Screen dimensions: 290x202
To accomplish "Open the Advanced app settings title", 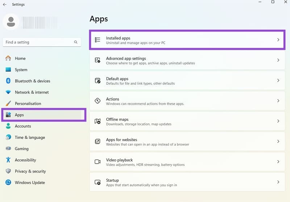I will coord(126,58).
